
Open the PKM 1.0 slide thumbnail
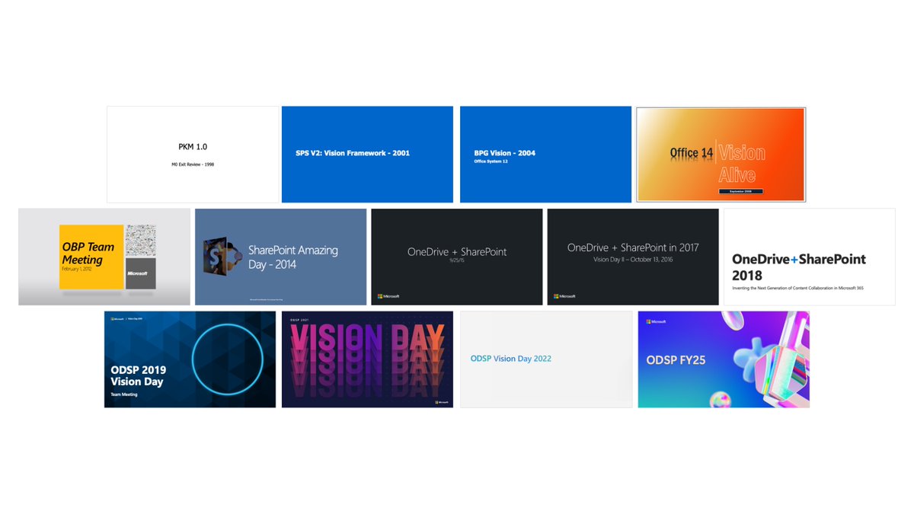pyautogui.click(x=193, y=155)
